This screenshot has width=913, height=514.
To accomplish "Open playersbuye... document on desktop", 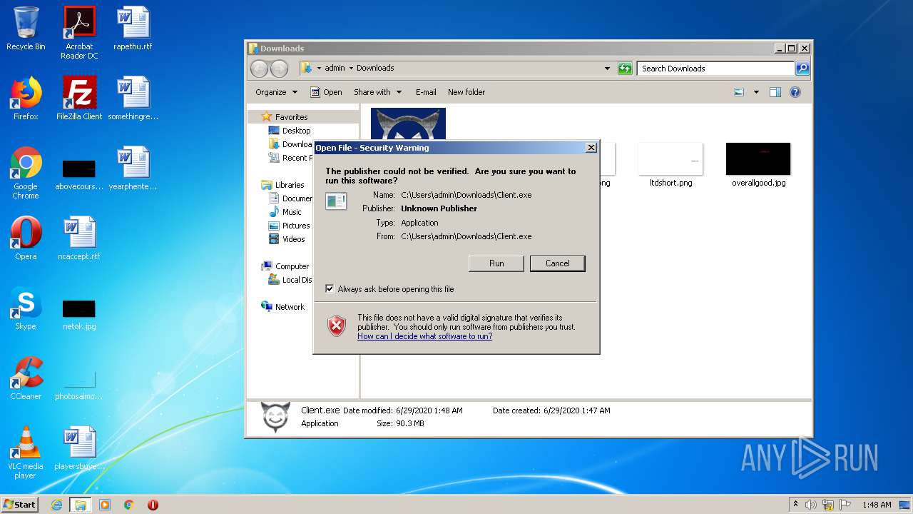I will pyautogui.click(x=79, y=448).
